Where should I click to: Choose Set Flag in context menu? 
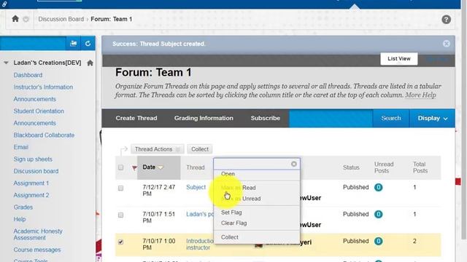(x=231, y=213)
